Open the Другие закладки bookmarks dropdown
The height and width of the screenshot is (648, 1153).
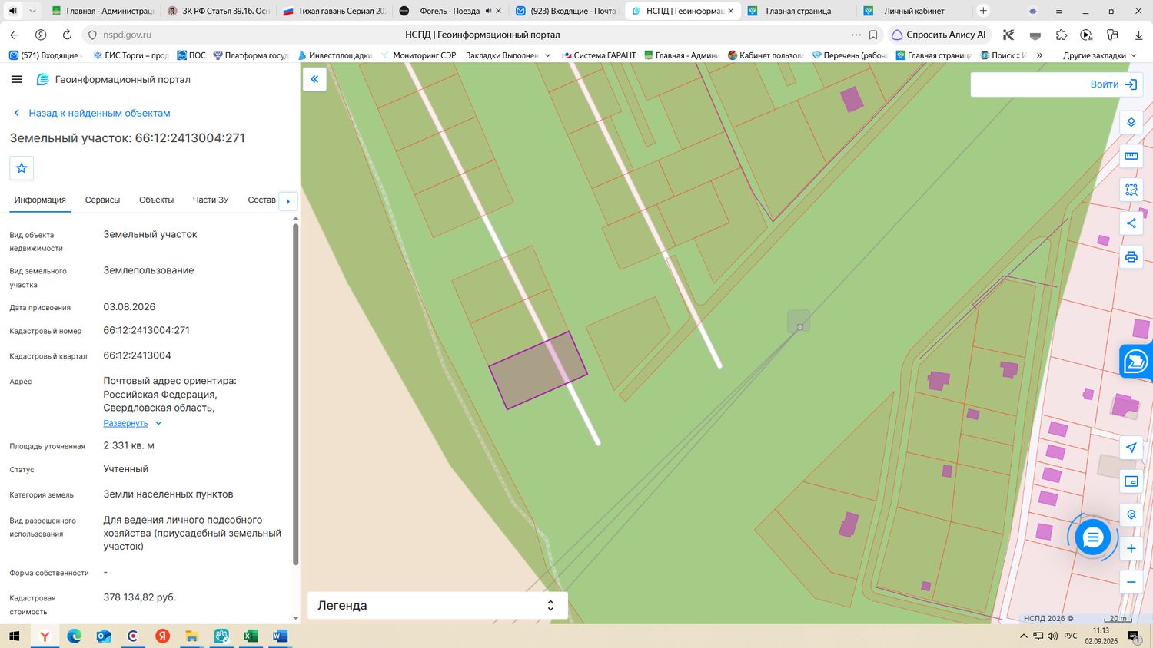[1099, 55]
